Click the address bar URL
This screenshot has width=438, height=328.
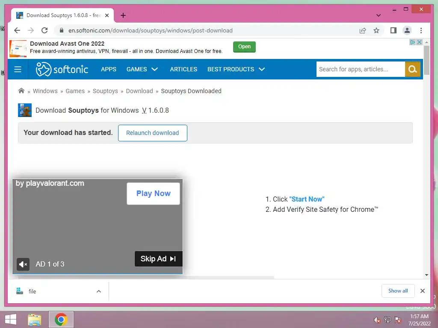(x=151, y=30)
